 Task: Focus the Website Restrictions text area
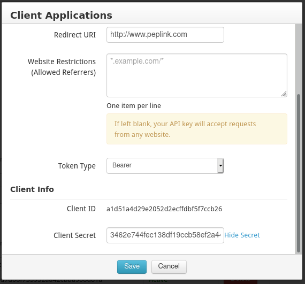tap(197, 75)
